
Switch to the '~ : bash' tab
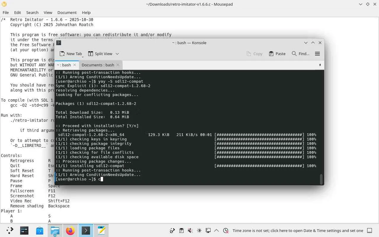pyautogui.click(x=64, y=65)
